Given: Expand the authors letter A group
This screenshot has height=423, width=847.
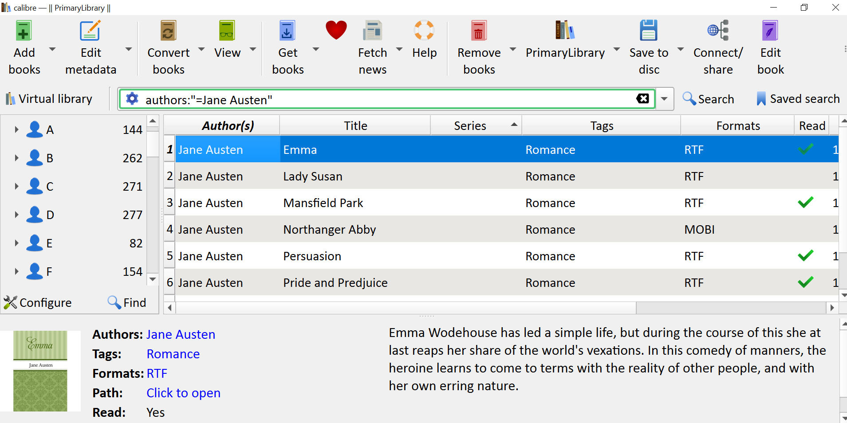Looking at the screenshot, I should [x=16, y=129].
